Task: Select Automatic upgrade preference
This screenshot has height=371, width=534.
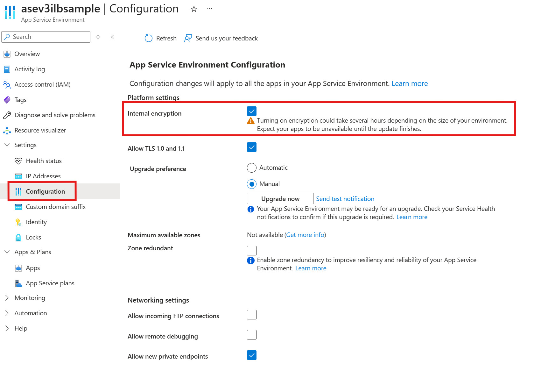Action: pyautogui.click(x=251, y=168)
